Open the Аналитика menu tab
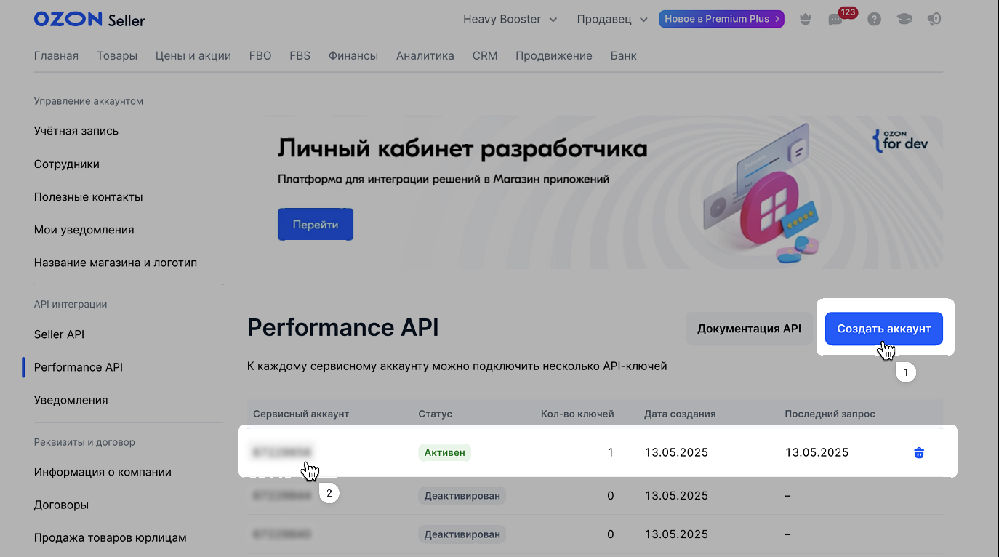This screenshot has height=557, width=999. [x=425, y=56]
